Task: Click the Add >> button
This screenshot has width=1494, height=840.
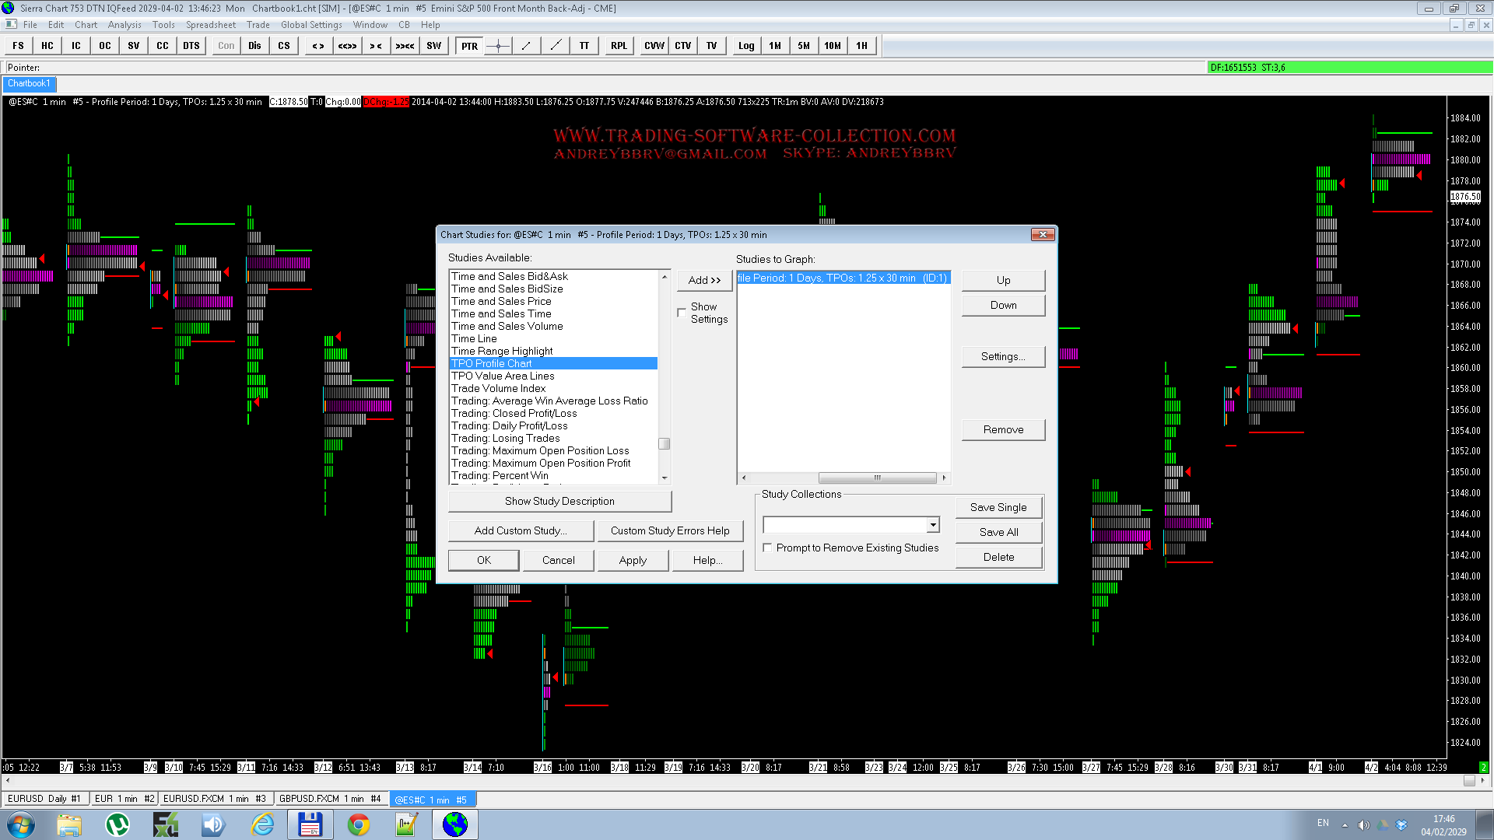Action: [x=704, y=280]
